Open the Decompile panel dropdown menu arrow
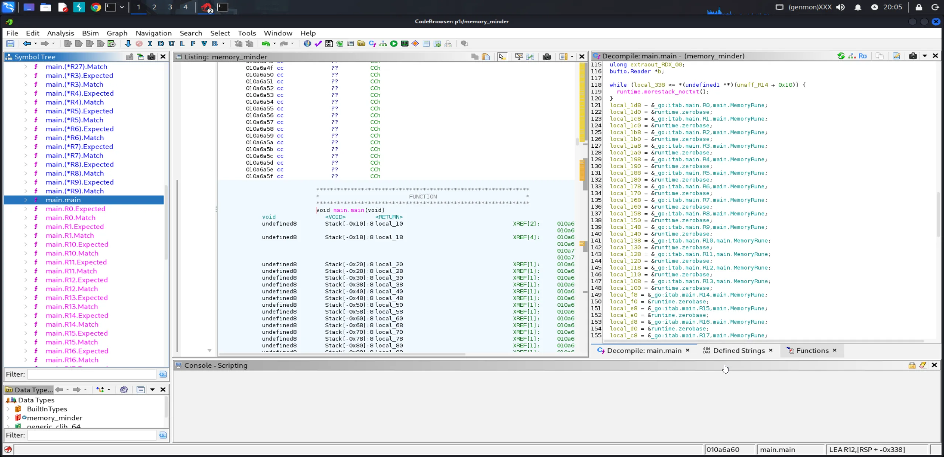Screen dimensions: 944x457 [x=925, y=56]
